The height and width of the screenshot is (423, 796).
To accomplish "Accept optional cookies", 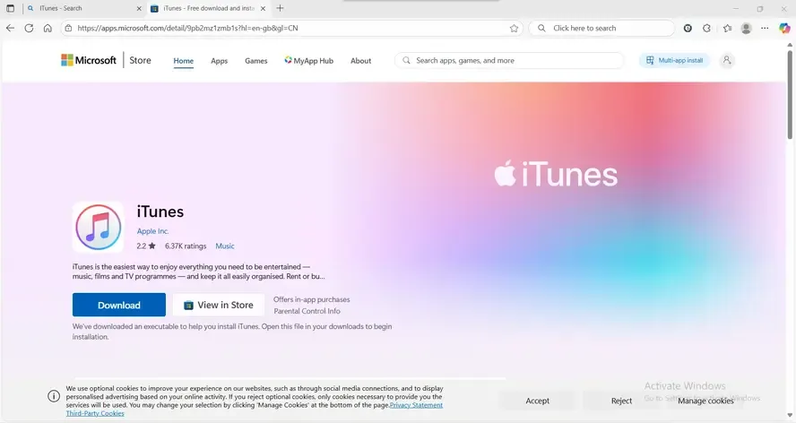I will point(537,401).
